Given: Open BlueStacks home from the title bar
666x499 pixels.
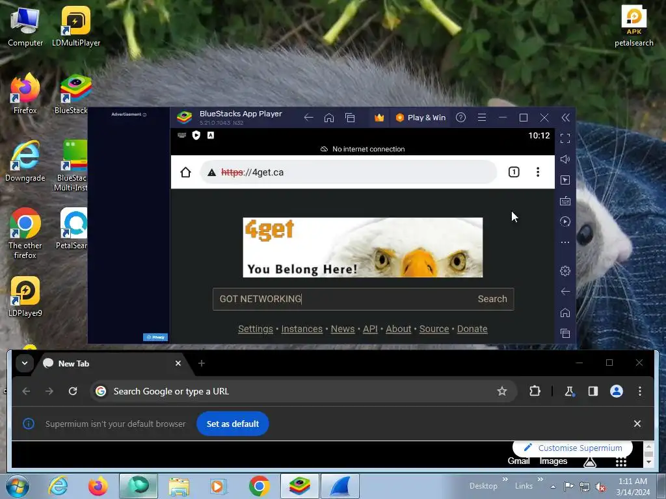Looking at the screenshot, I should tap(329, 118).
